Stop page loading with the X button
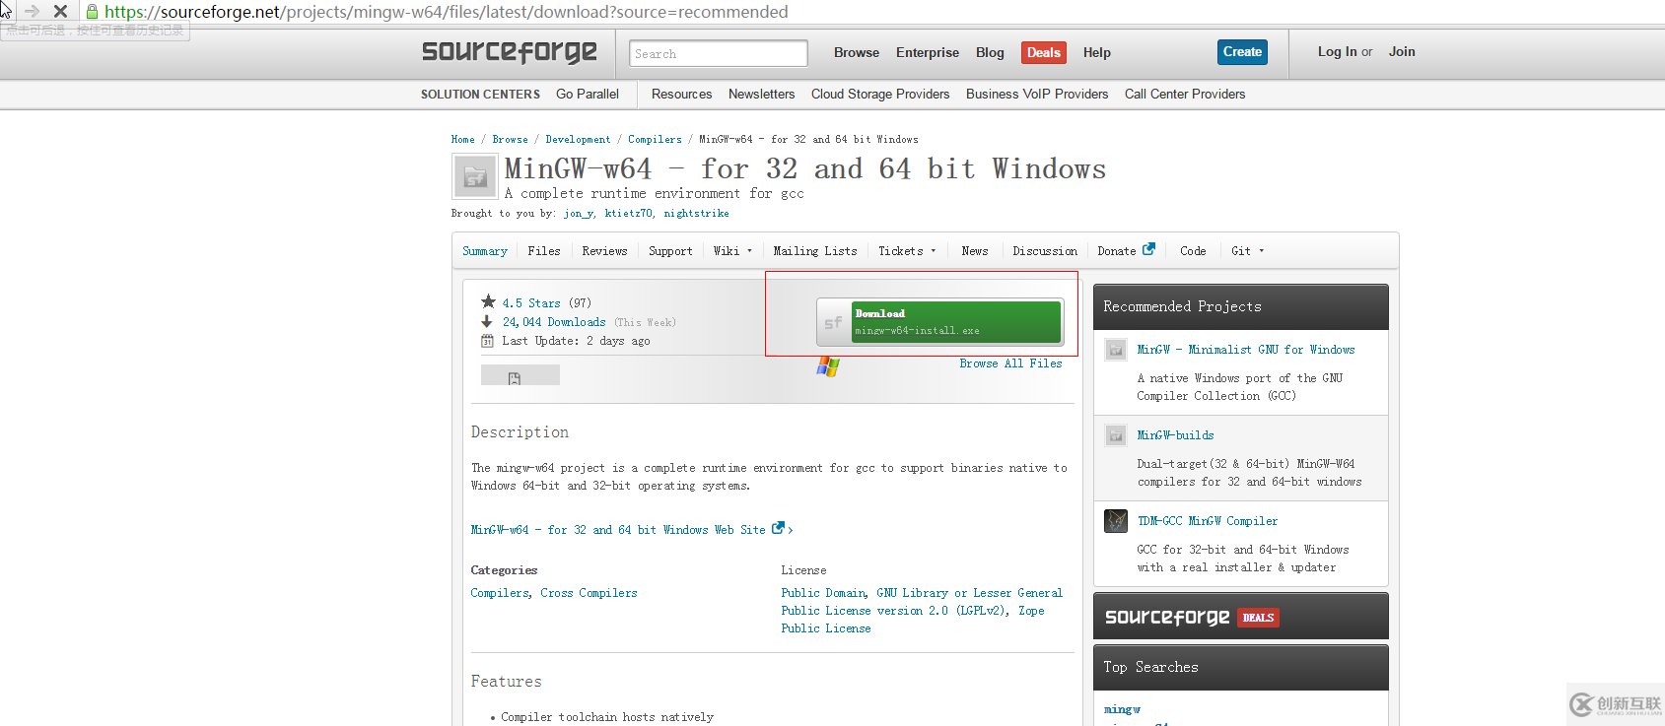This screenshot has width=1665, height=726. click(60, 12)
